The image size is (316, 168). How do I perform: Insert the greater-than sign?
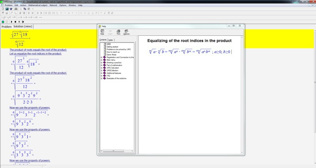point(85,13)
